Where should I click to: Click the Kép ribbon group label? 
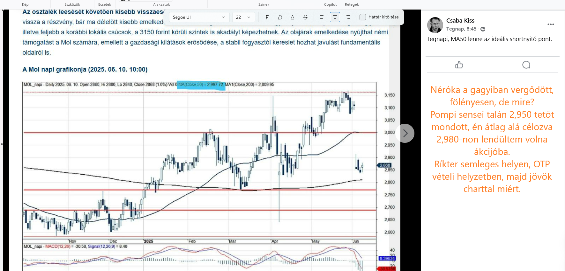point(25,4)
